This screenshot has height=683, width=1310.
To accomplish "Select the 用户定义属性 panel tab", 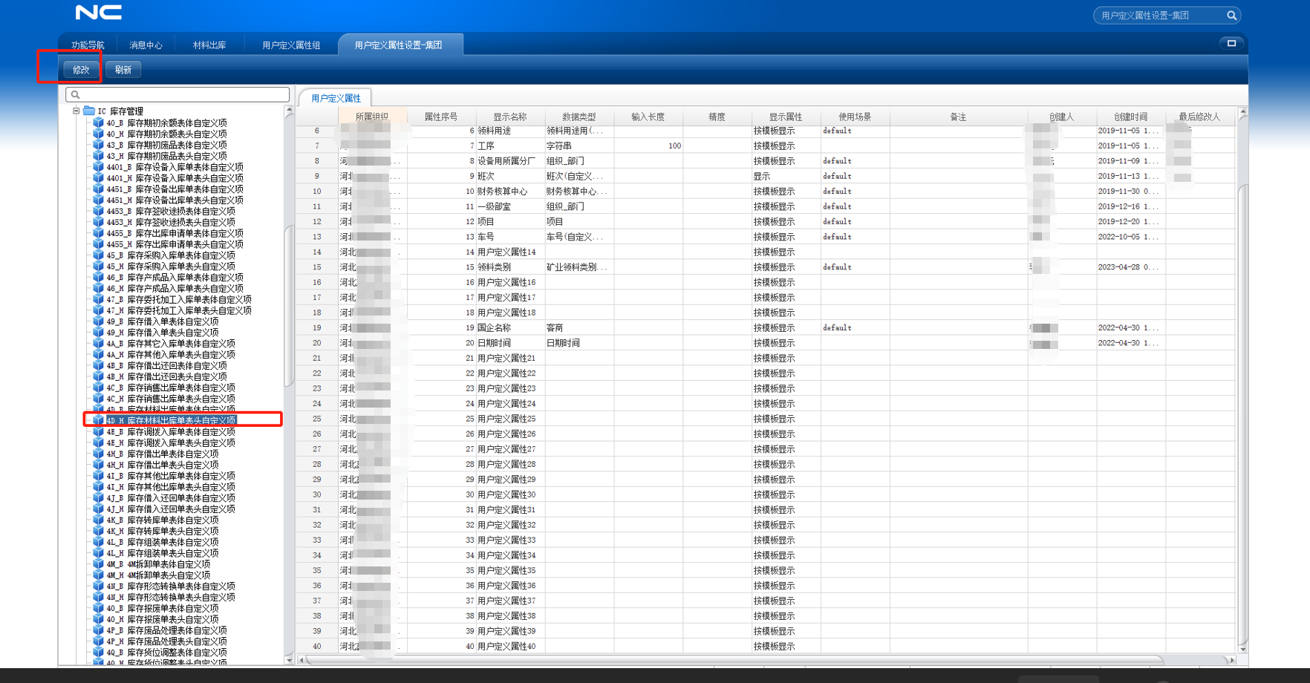I will point(336,98).
